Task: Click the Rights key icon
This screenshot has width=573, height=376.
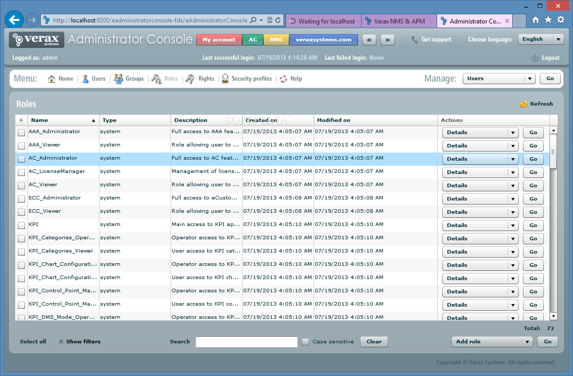Action: click(189, 79)
